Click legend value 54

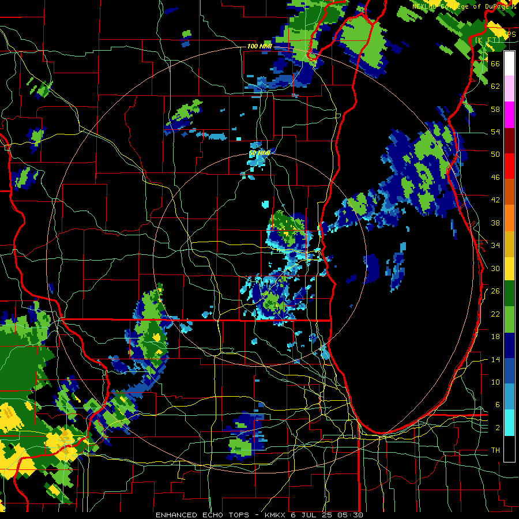click(495, 131)
